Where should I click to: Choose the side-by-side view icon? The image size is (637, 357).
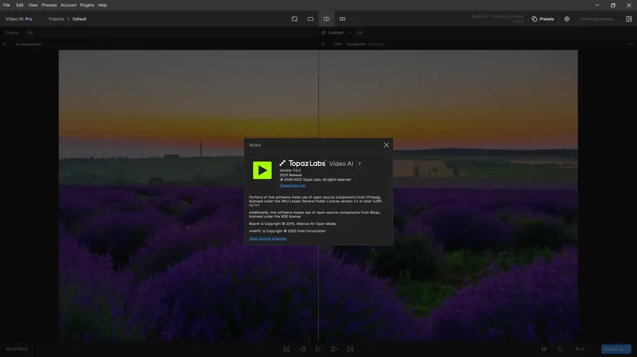[x=343, y=18]
